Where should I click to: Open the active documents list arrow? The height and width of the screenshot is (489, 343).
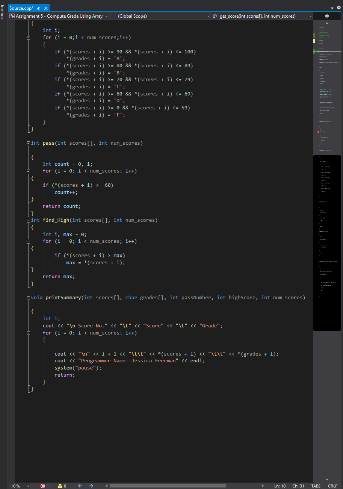[x=332, y=8]
